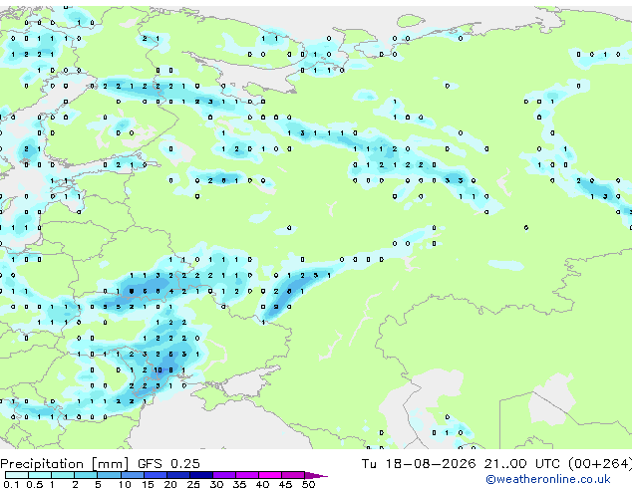Screen dimensions: 632x488
Task: Click the 0.5–1 mm legend swatch
Action: point(40,475)
